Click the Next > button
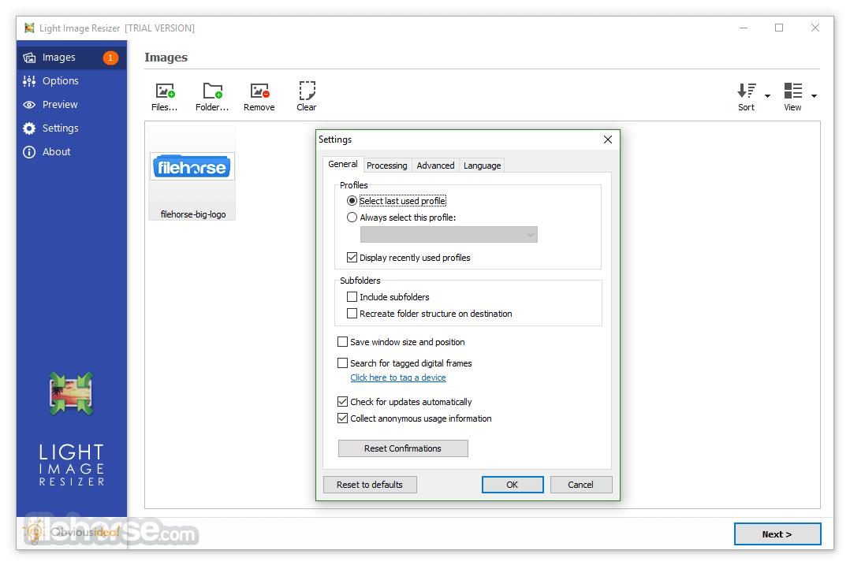The height and width of the screenshot is (569, 850). coord(777,534)
